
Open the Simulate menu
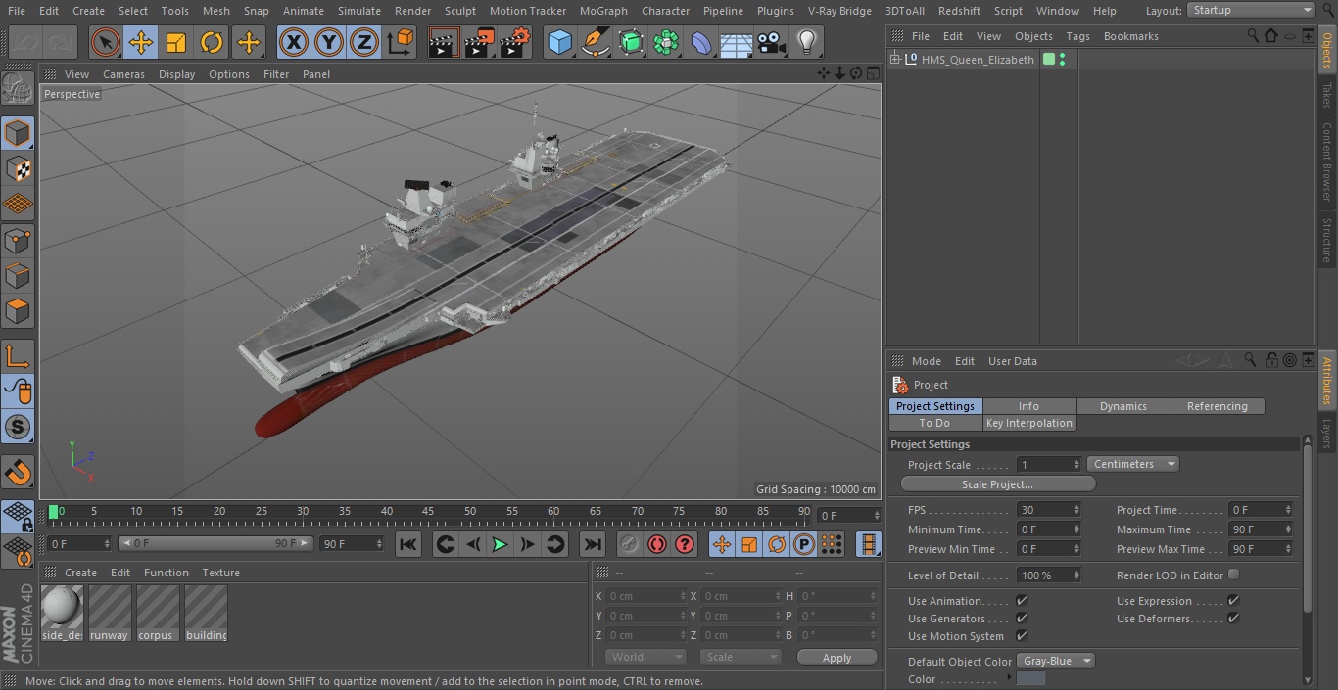coord(359,11)
